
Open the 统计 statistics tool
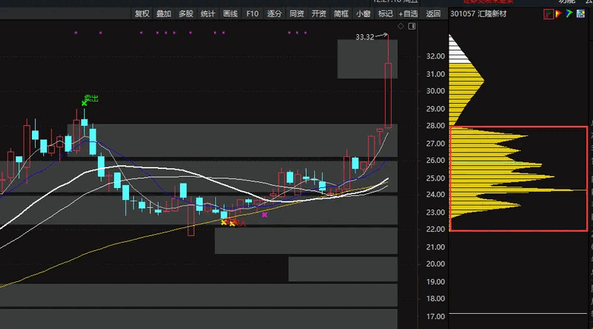click(207, 14)
